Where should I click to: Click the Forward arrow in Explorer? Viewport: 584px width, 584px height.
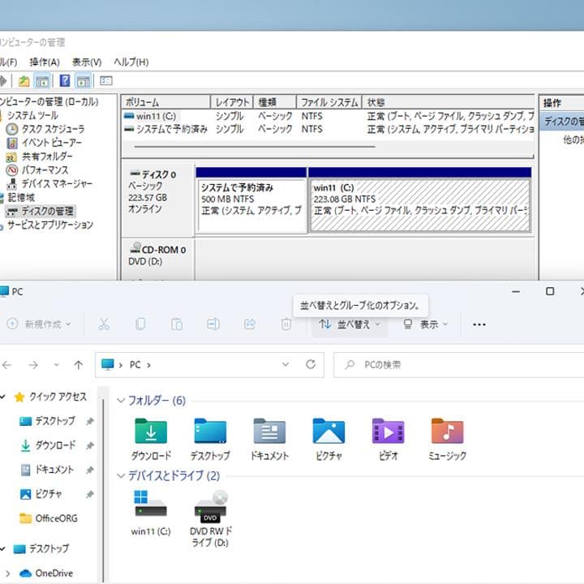click(33, 365)
